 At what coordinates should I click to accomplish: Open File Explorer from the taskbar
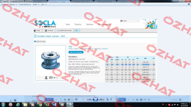[25, 105]
